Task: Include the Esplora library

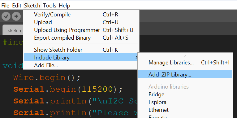Action: [185, 102]
